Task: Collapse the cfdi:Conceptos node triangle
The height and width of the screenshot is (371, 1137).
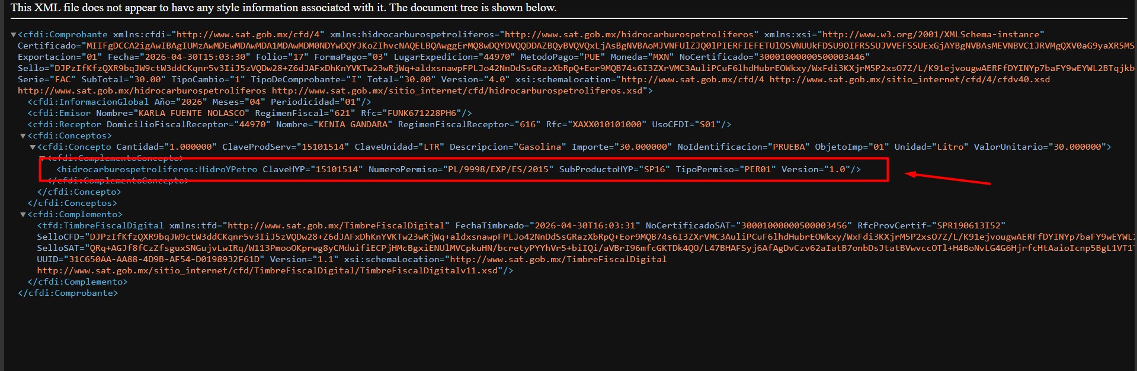Action: [x=23, y=136]
